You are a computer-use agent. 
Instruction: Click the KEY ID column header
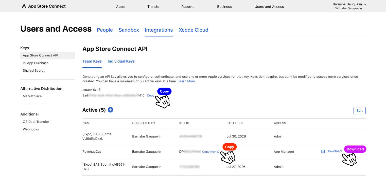click(184, 123)
